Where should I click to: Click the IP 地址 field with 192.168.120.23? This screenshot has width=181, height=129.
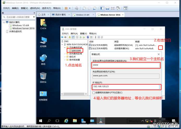click(126, 87)
